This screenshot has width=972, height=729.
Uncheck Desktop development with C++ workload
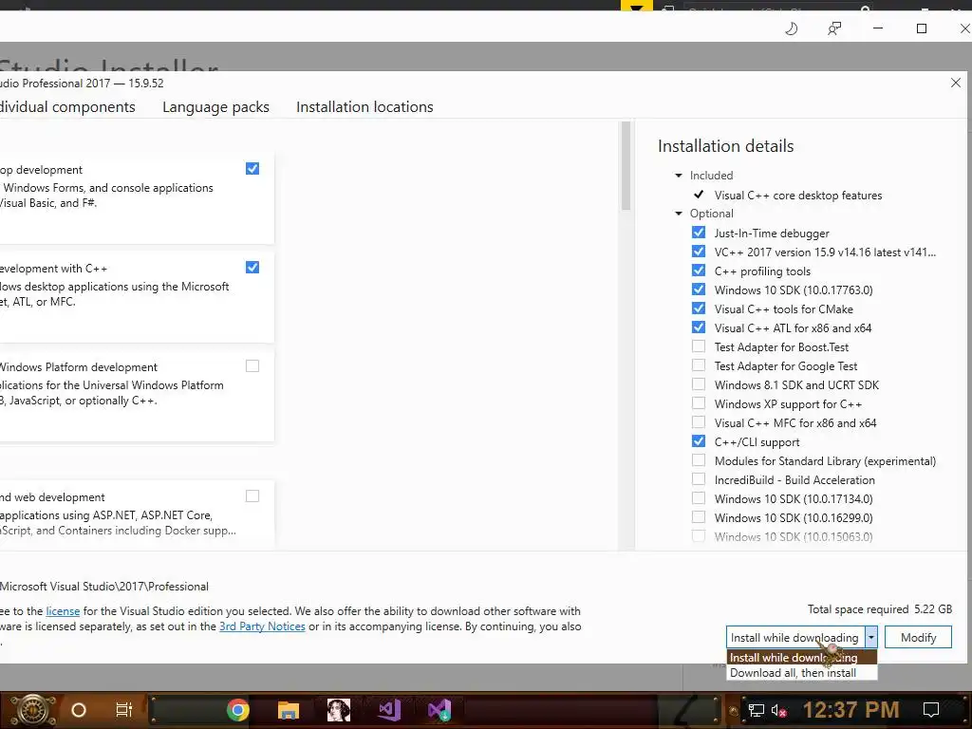252,267
